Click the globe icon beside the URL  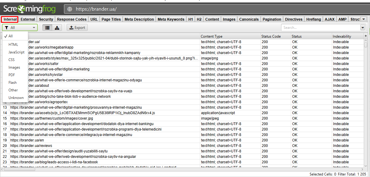coord(70,9)
